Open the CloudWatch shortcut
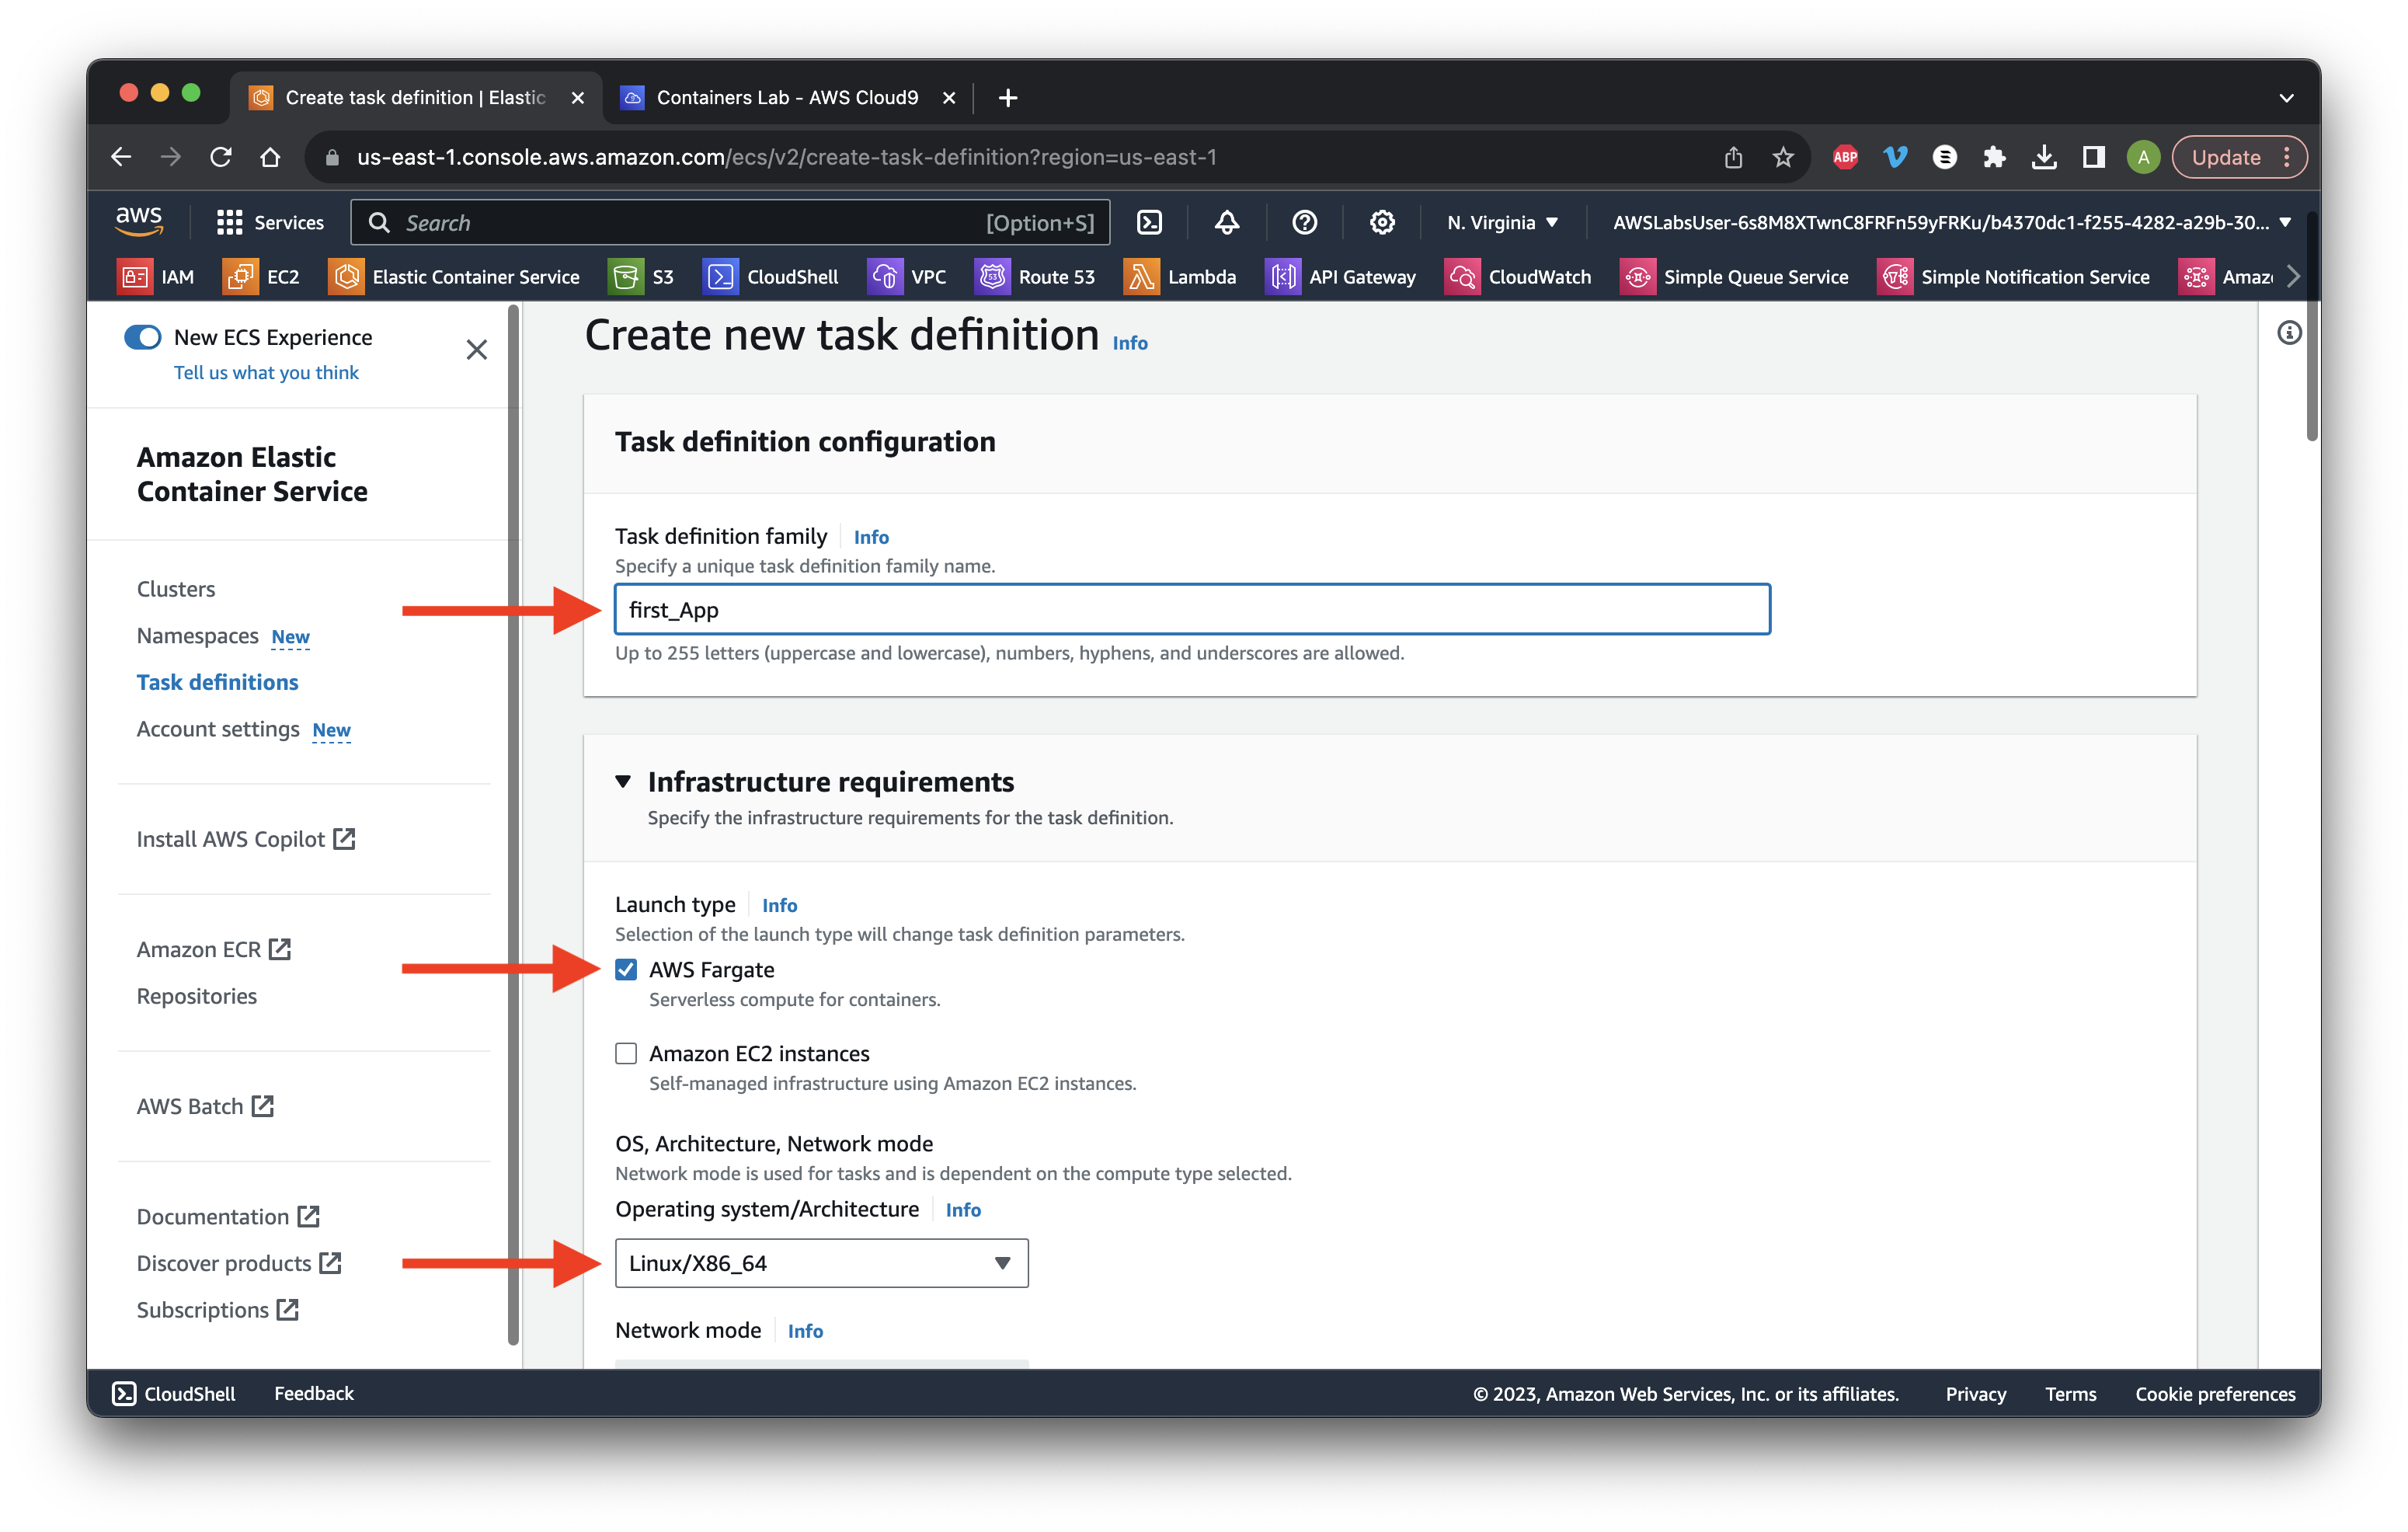 [x=1518, y=277]
